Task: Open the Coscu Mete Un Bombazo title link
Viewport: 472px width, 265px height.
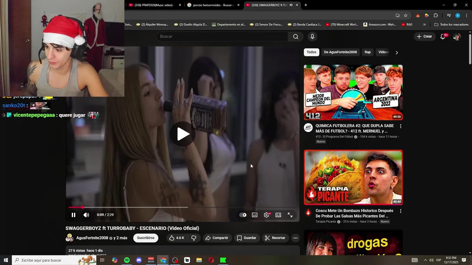Action: [x=354, y=213]
